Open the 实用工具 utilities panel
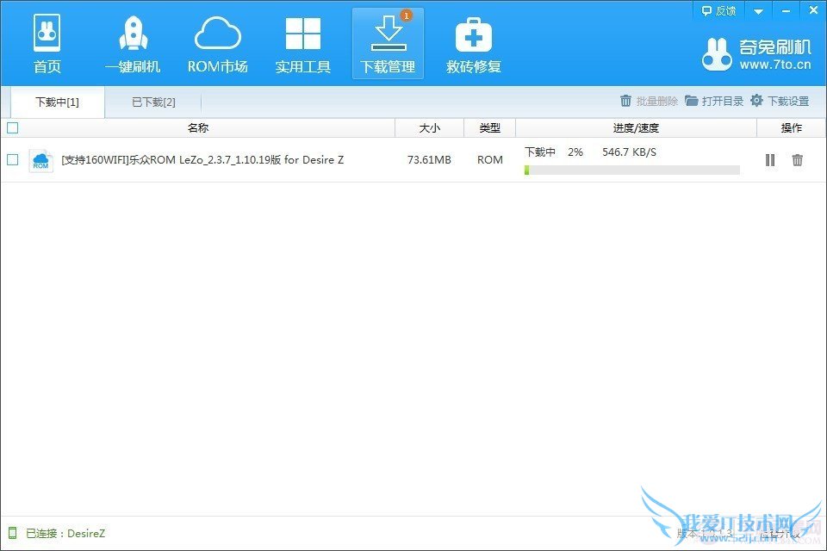This screenshot has width=827, height=551. point(302,43)
